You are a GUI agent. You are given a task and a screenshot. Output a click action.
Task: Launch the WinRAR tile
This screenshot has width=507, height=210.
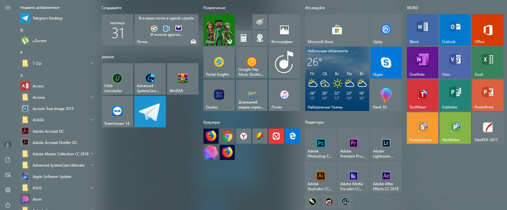(183, 79)
